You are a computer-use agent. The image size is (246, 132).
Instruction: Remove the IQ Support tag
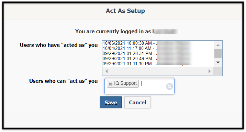pos(110,84)
